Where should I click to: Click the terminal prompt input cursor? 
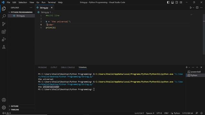pos(94,89)
